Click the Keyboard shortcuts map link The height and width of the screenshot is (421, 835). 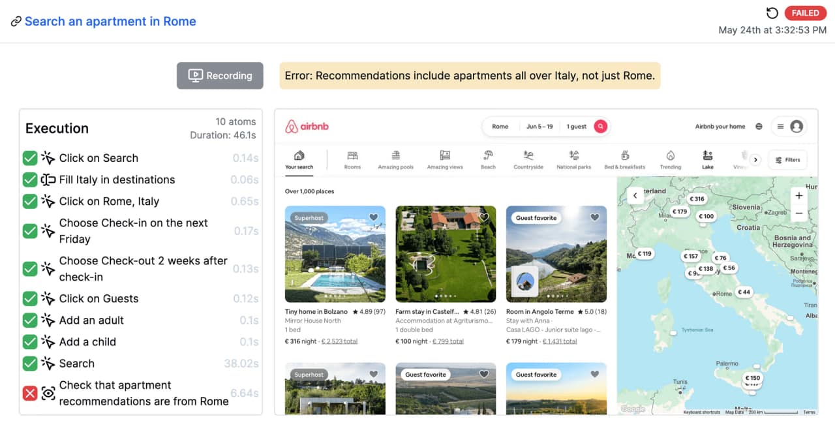[x=702, y=412]
